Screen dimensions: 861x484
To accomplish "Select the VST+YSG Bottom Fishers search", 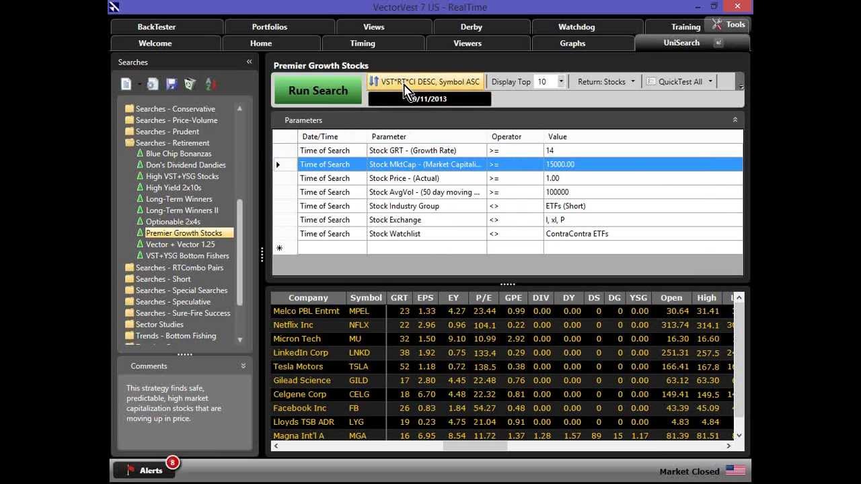I will [x=188, y=256].
